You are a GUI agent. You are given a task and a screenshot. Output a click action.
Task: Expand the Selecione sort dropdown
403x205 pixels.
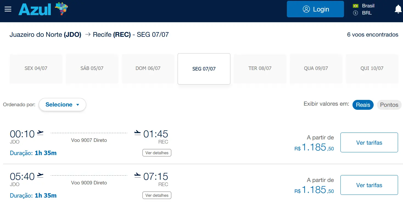62,105
